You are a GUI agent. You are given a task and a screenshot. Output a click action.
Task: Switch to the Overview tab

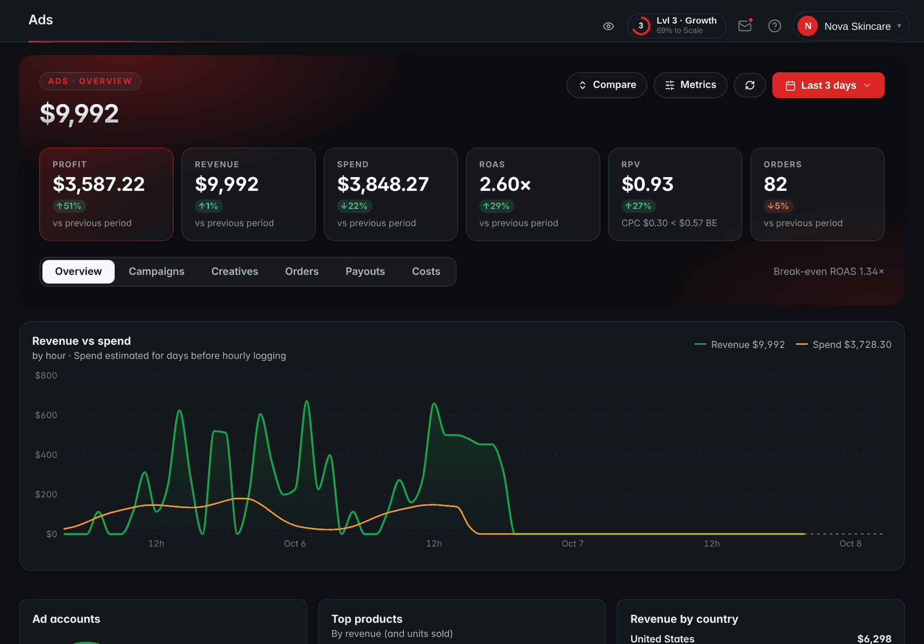point(79,271)
